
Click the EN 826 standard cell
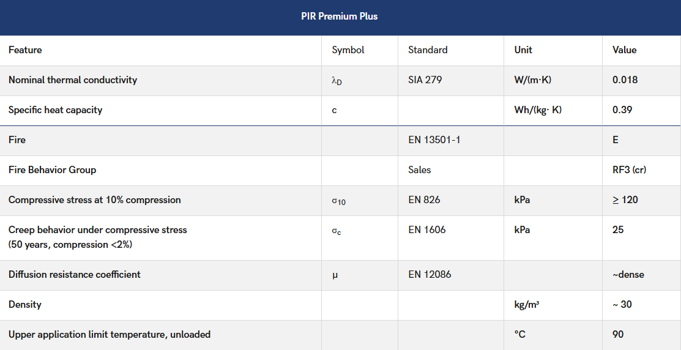[x=424, y=199]
